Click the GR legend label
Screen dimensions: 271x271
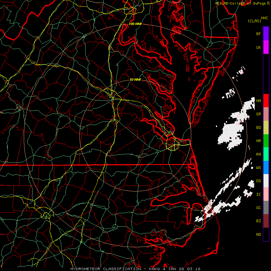tap(258, 114)
